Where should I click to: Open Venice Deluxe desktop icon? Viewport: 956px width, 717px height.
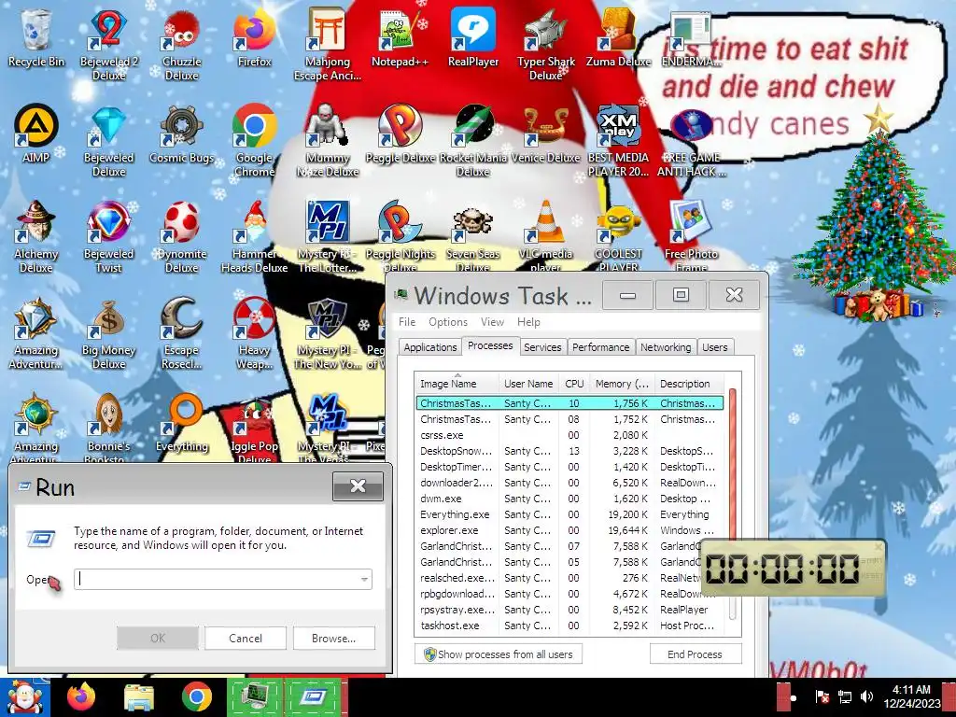coord(545,134)
